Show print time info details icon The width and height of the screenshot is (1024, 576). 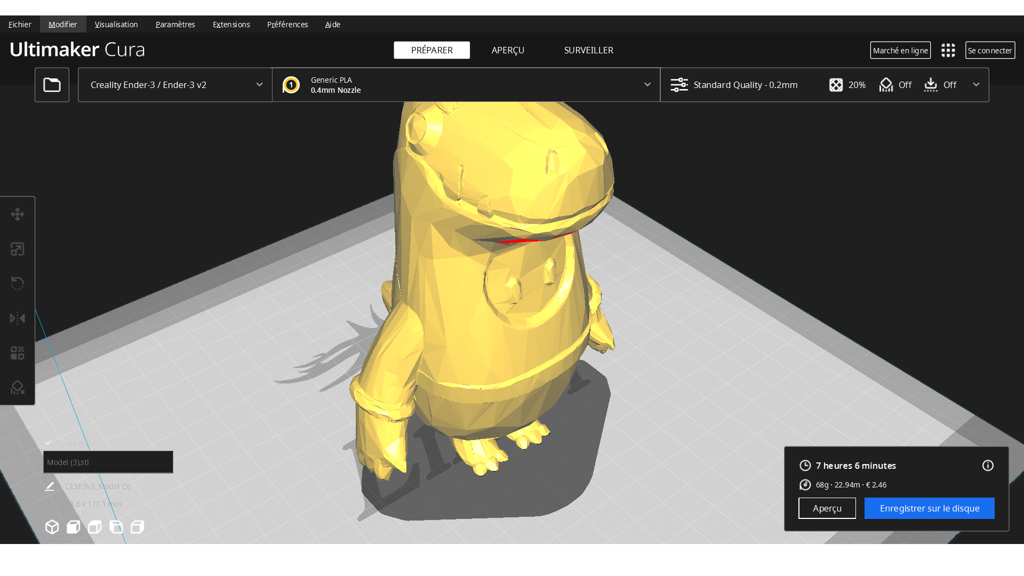click(x=988, y=466)
